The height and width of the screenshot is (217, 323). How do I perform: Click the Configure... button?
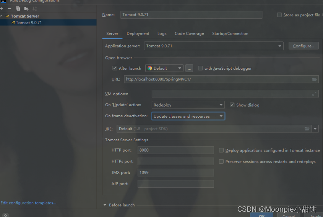coord(304,46)
